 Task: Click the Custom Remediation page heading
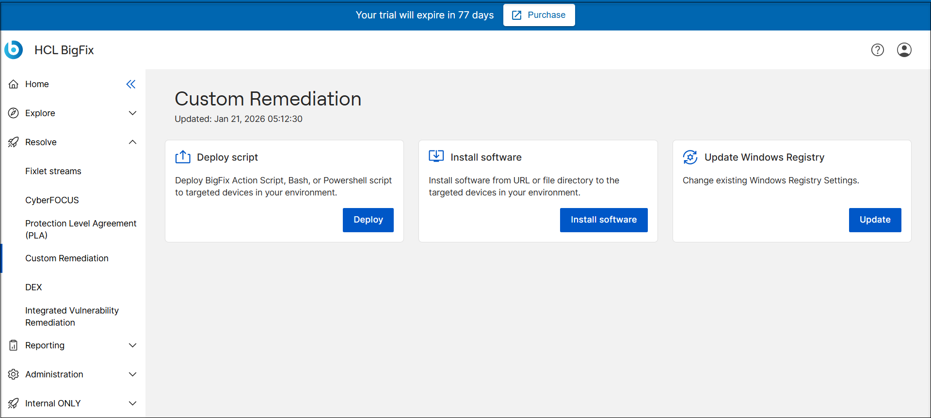[268, 99]
